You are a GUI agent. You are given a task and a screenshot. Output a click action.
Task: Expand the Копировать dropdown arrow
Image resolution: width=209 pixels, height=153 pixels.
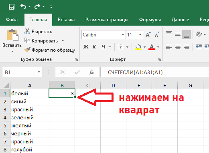pos(63,40)
